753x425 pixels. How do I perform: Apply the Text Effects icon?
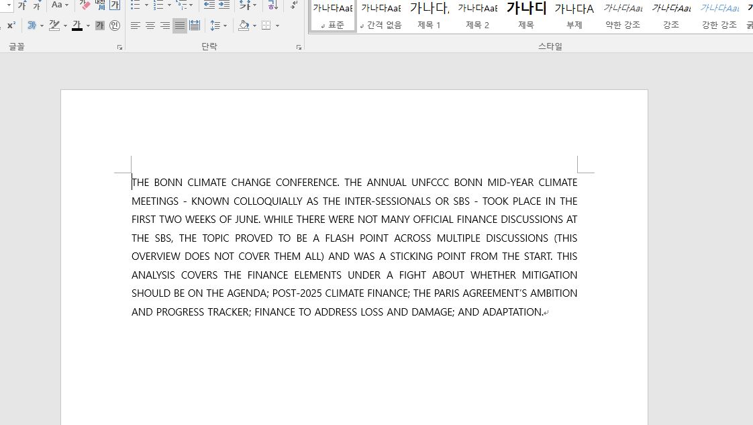click(x=32, y=26)
